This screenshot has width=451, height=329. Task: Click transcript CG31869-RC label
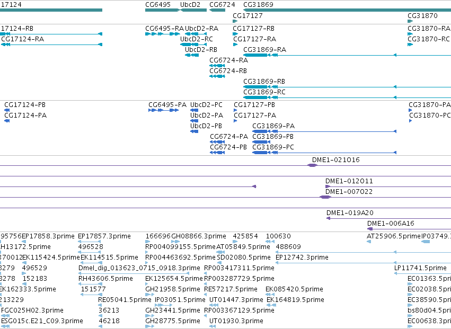[x=264, y=92]
